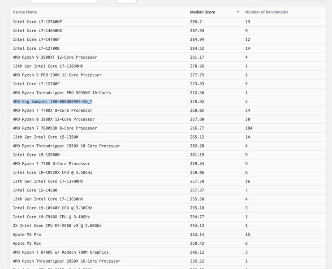Click the Apple M2 Max entry
332x269 pixels.
coord(27,244)
